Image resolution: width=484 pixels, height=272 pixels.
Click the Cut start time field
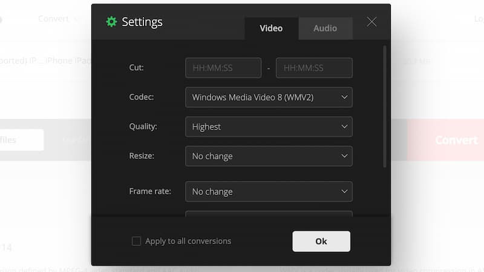223,68
